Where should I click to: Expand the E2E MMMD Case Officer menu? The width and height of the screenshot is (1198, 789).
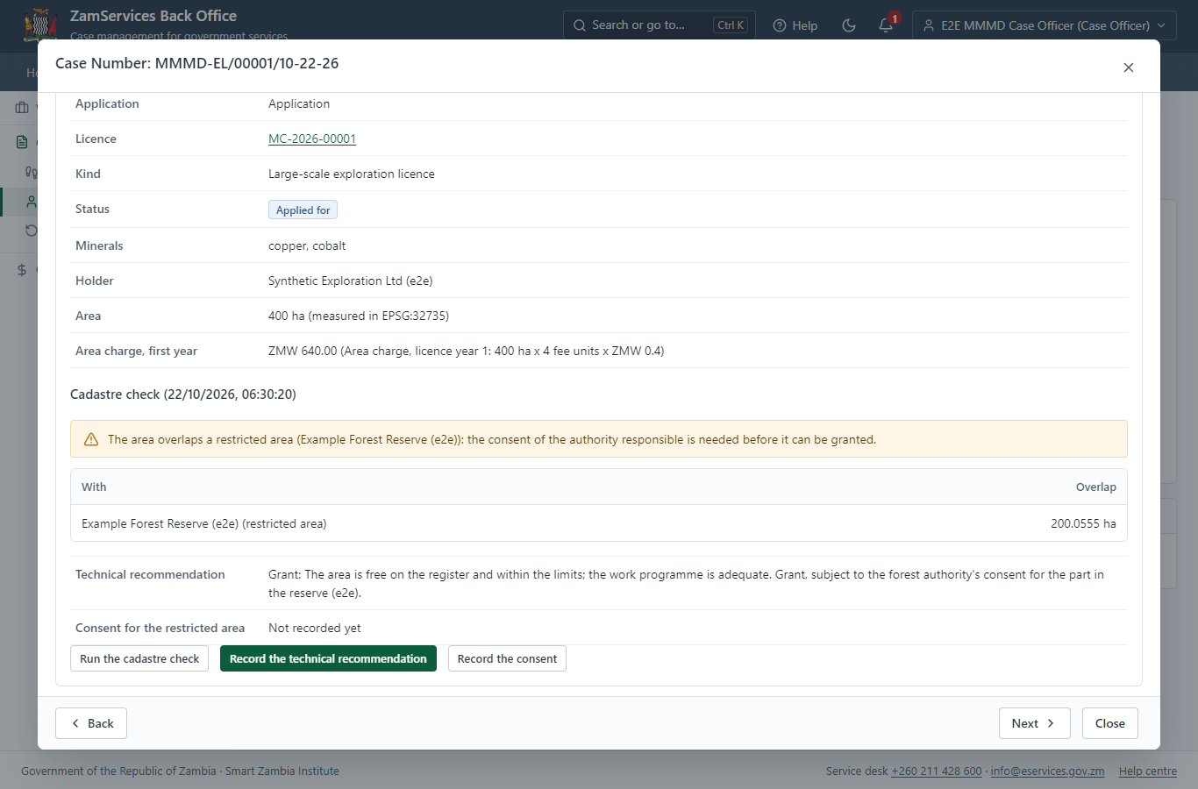tap(1045, 25)
